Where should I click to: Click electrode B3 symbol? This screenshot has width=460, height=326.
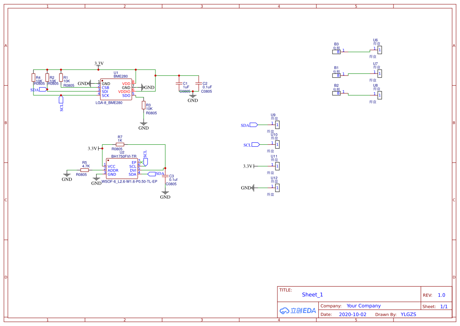click(x=337, y=52)
